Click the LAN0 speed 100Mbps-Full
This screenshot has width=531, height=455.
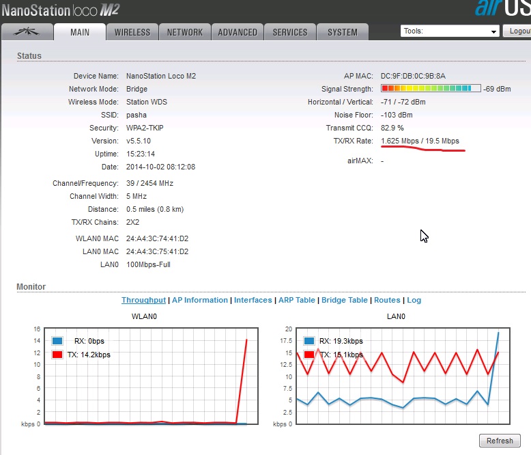[148, 264]
